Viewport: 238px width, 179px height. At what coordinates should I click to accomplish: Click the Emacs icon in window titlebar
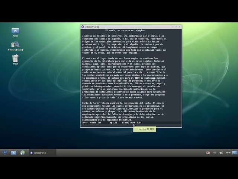coord(83,26)
